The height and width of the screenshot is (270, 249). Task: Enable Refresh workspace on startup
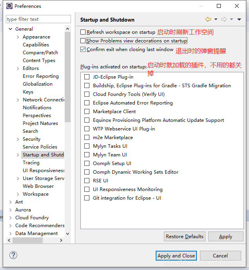point(83,32)
